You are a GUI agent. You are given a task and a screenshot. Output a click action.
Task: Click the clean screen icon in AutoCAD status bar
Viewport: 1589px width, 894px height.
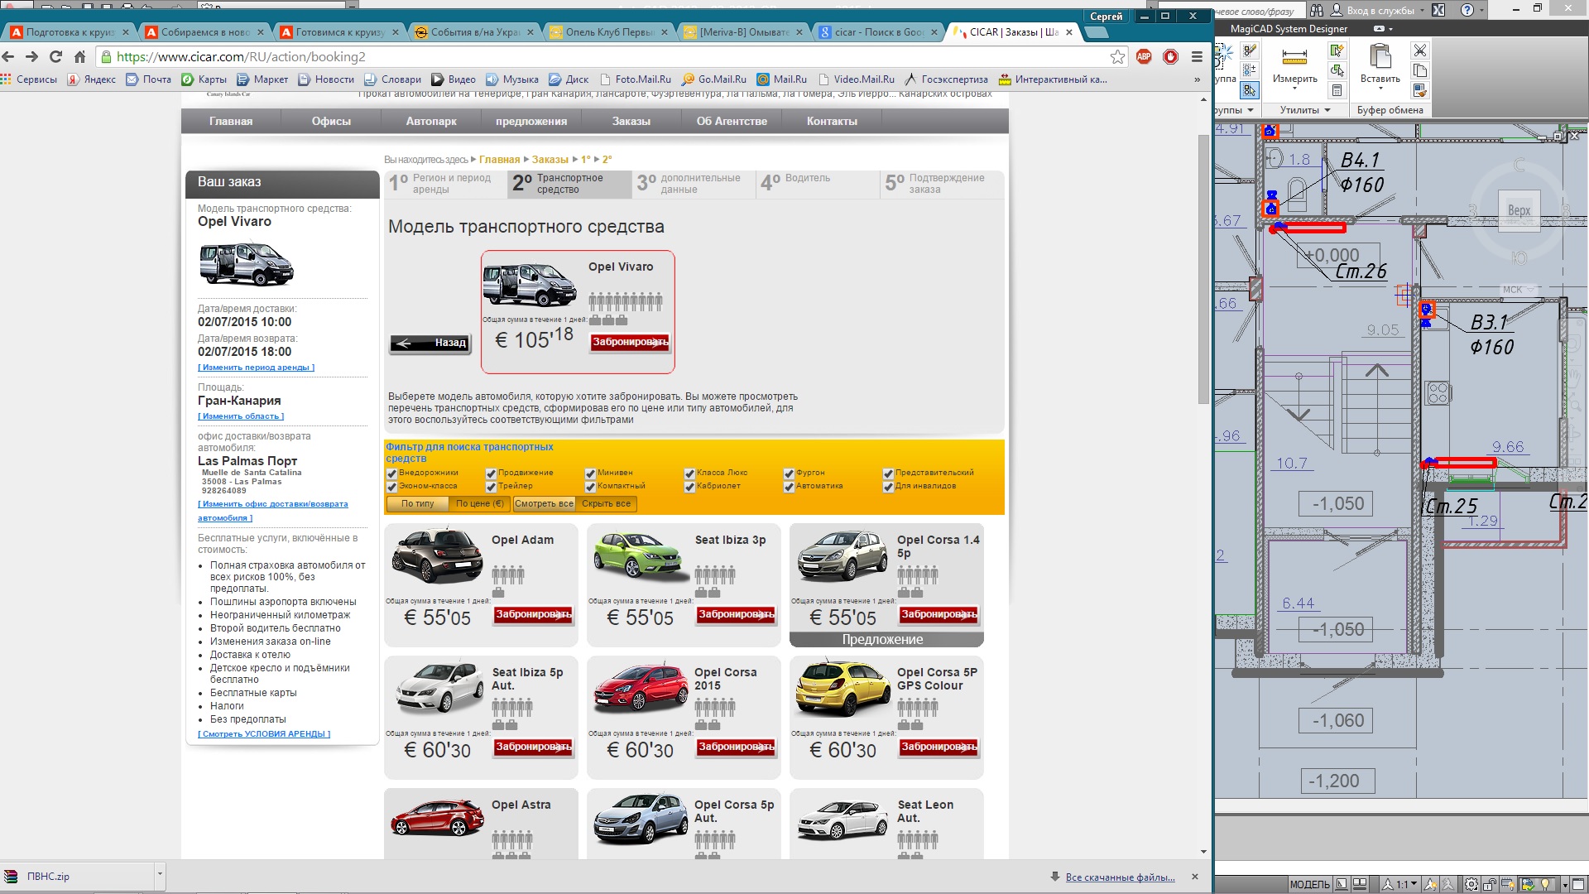pyautogui.click(x=1579, y=884)
